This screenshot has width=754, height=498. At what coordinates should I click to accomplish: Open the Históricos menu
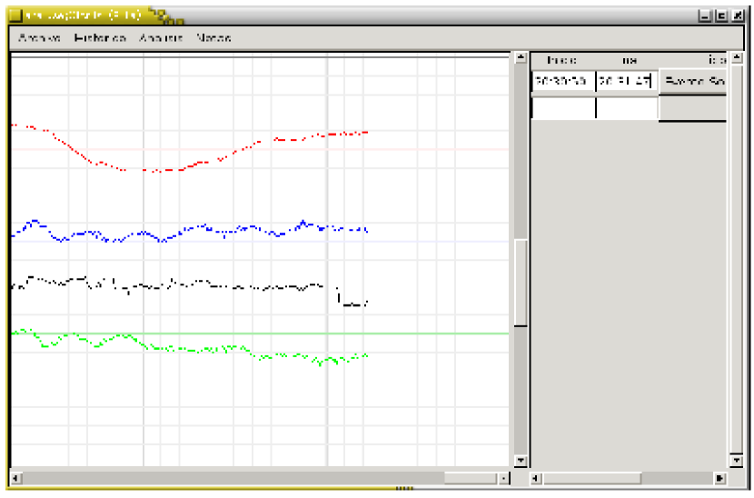point(99,38)
